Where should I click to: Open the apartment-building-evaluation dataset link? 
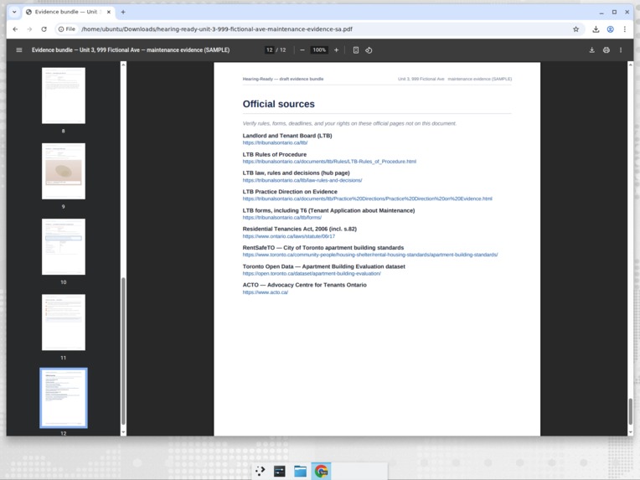point(312,273)
